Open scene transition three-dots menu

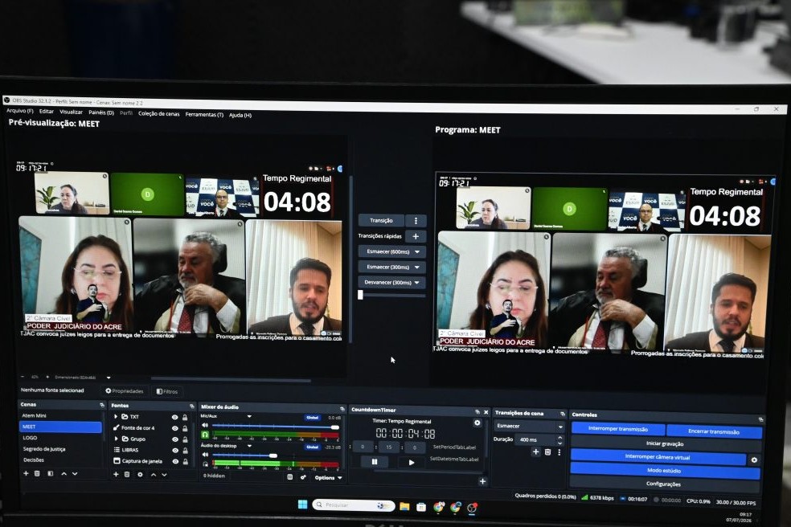(x=559, y=452)
